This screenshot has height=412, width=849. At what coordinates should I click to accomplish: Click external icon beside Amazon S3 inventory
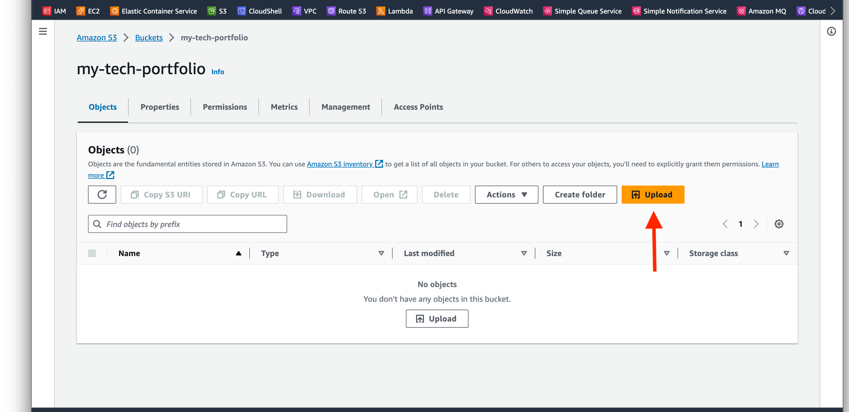379,164
